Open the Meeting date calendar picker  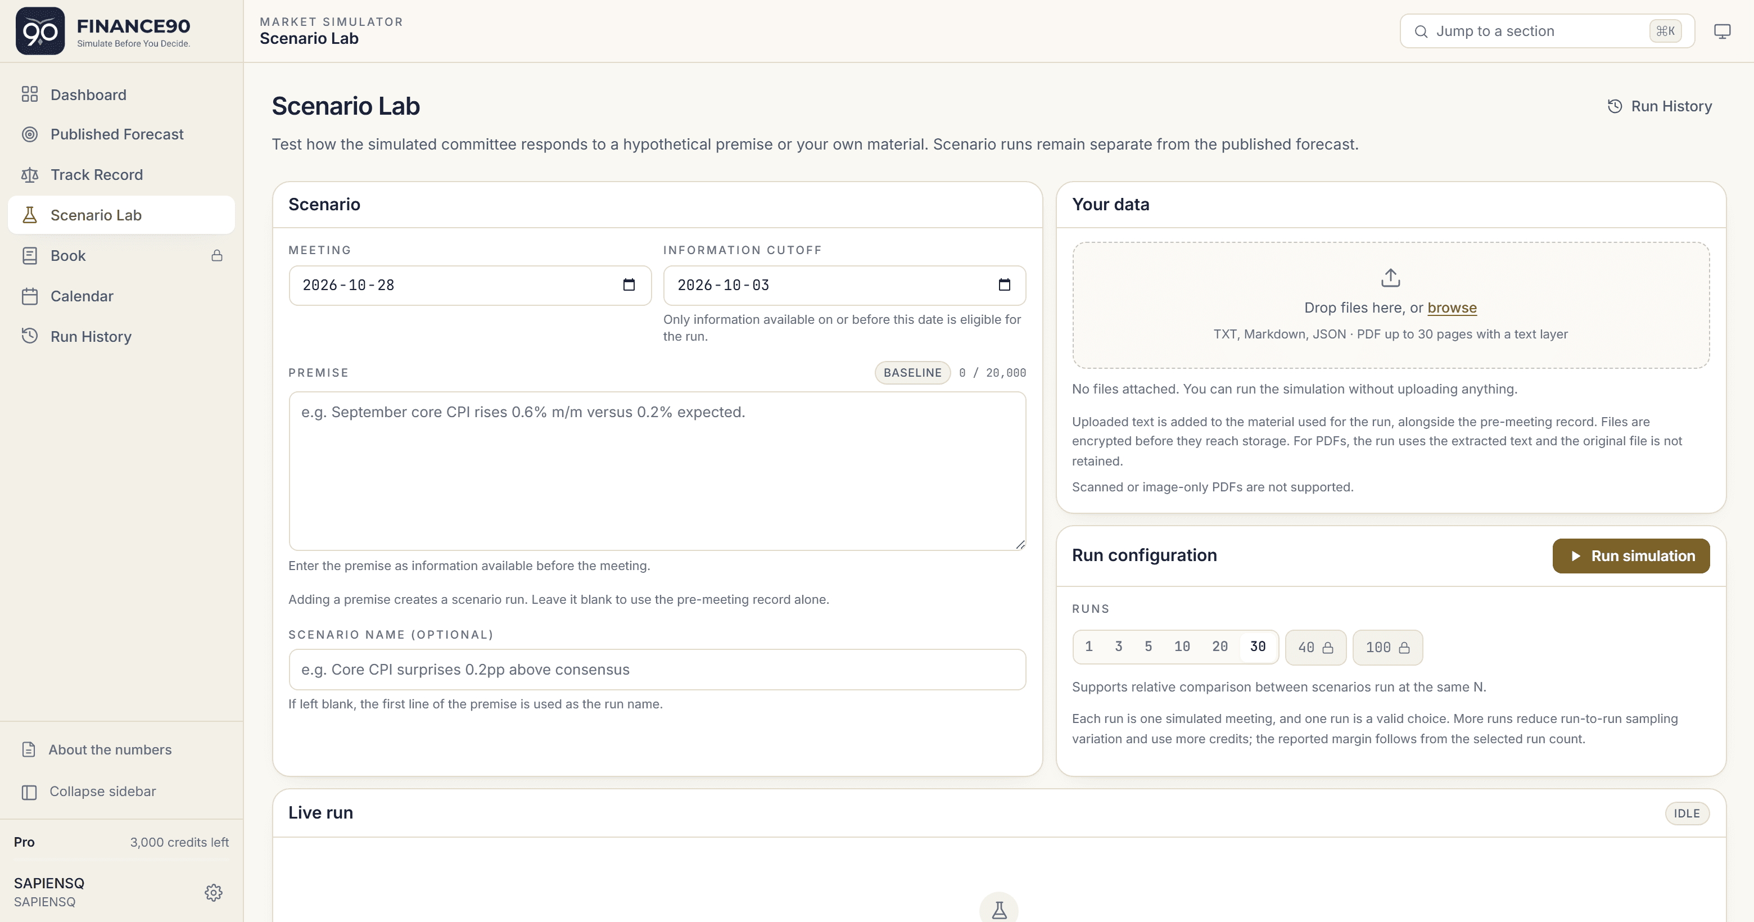click(629, 284)
